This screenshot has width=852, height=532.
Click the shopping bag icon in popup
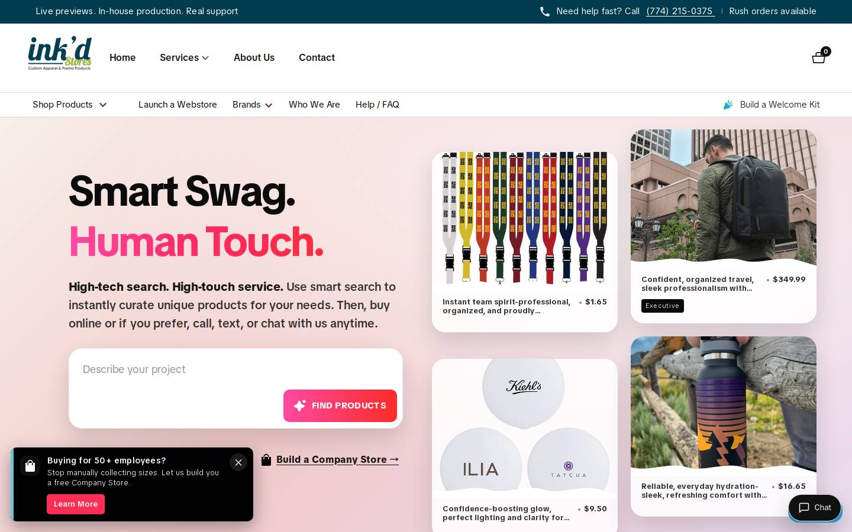pyautogui.click(x=30, y=466)
